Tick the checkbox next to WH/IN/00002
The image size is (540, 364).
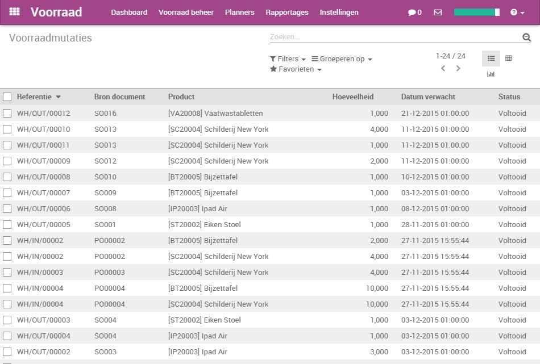(7, 240)
